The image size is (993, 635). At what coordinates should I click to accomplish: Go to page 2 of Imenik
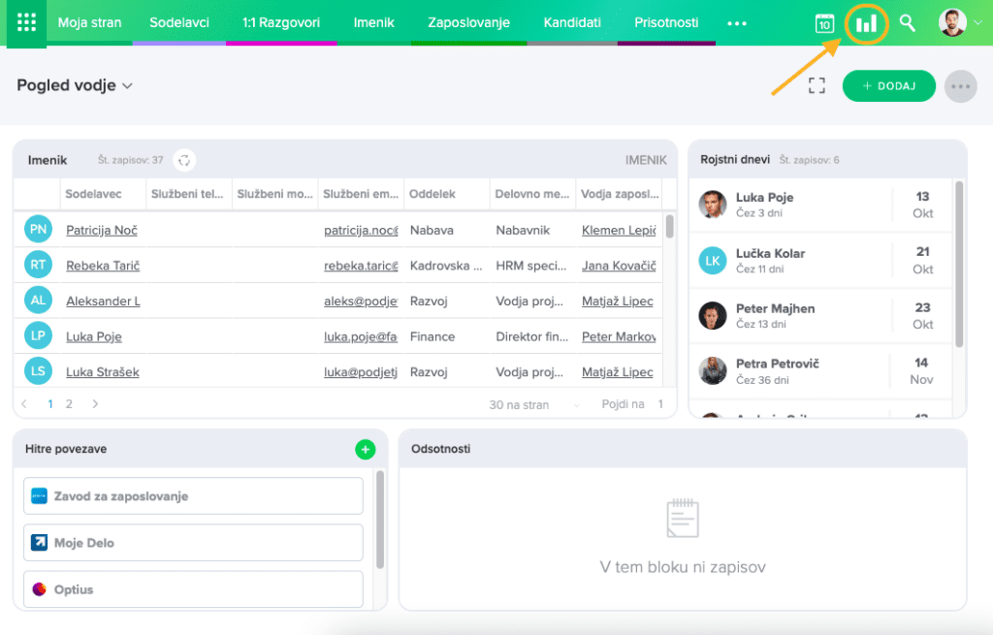click(x=69, y=404)
